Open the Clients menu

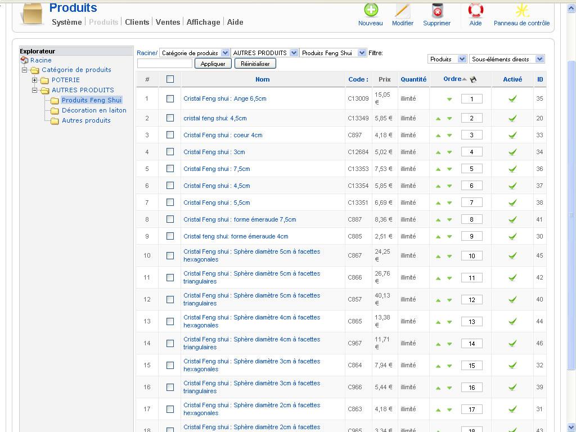coord(137,22)
